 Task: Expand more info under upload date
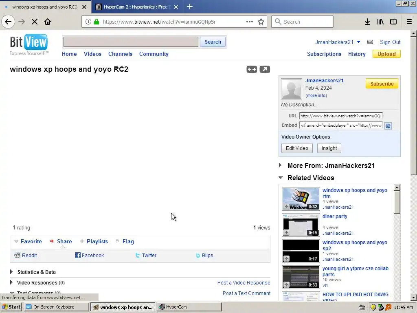pos(316,95)
